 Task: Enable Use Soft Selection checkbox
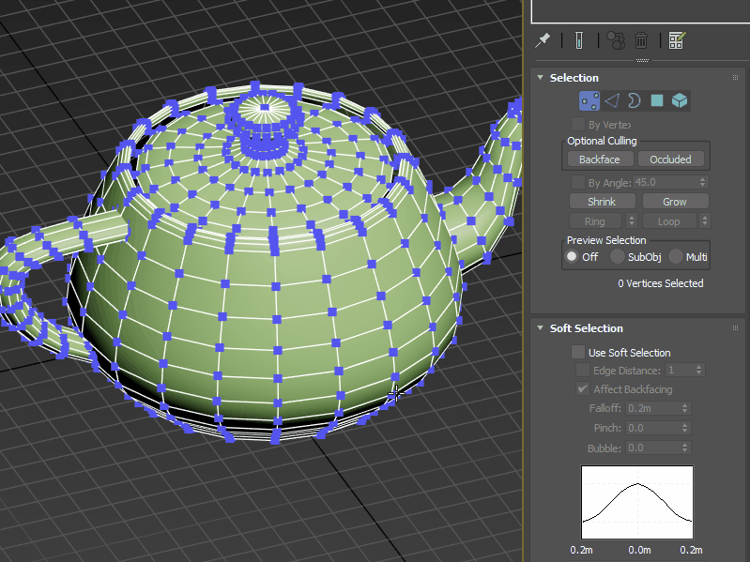click(578, 352)
